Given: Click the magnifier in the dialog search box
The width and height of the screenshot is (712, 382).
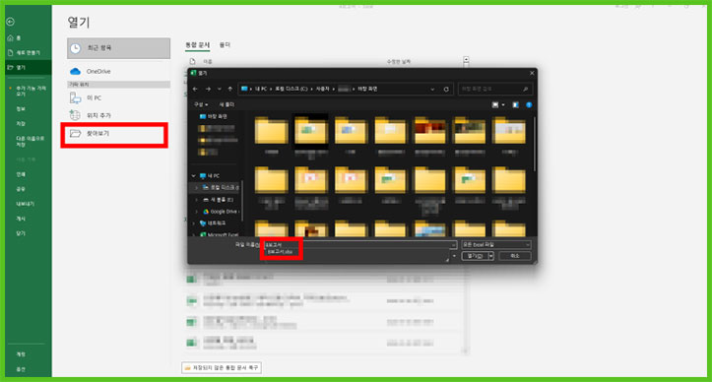Looking at the screenshot, I should point(525,89).
